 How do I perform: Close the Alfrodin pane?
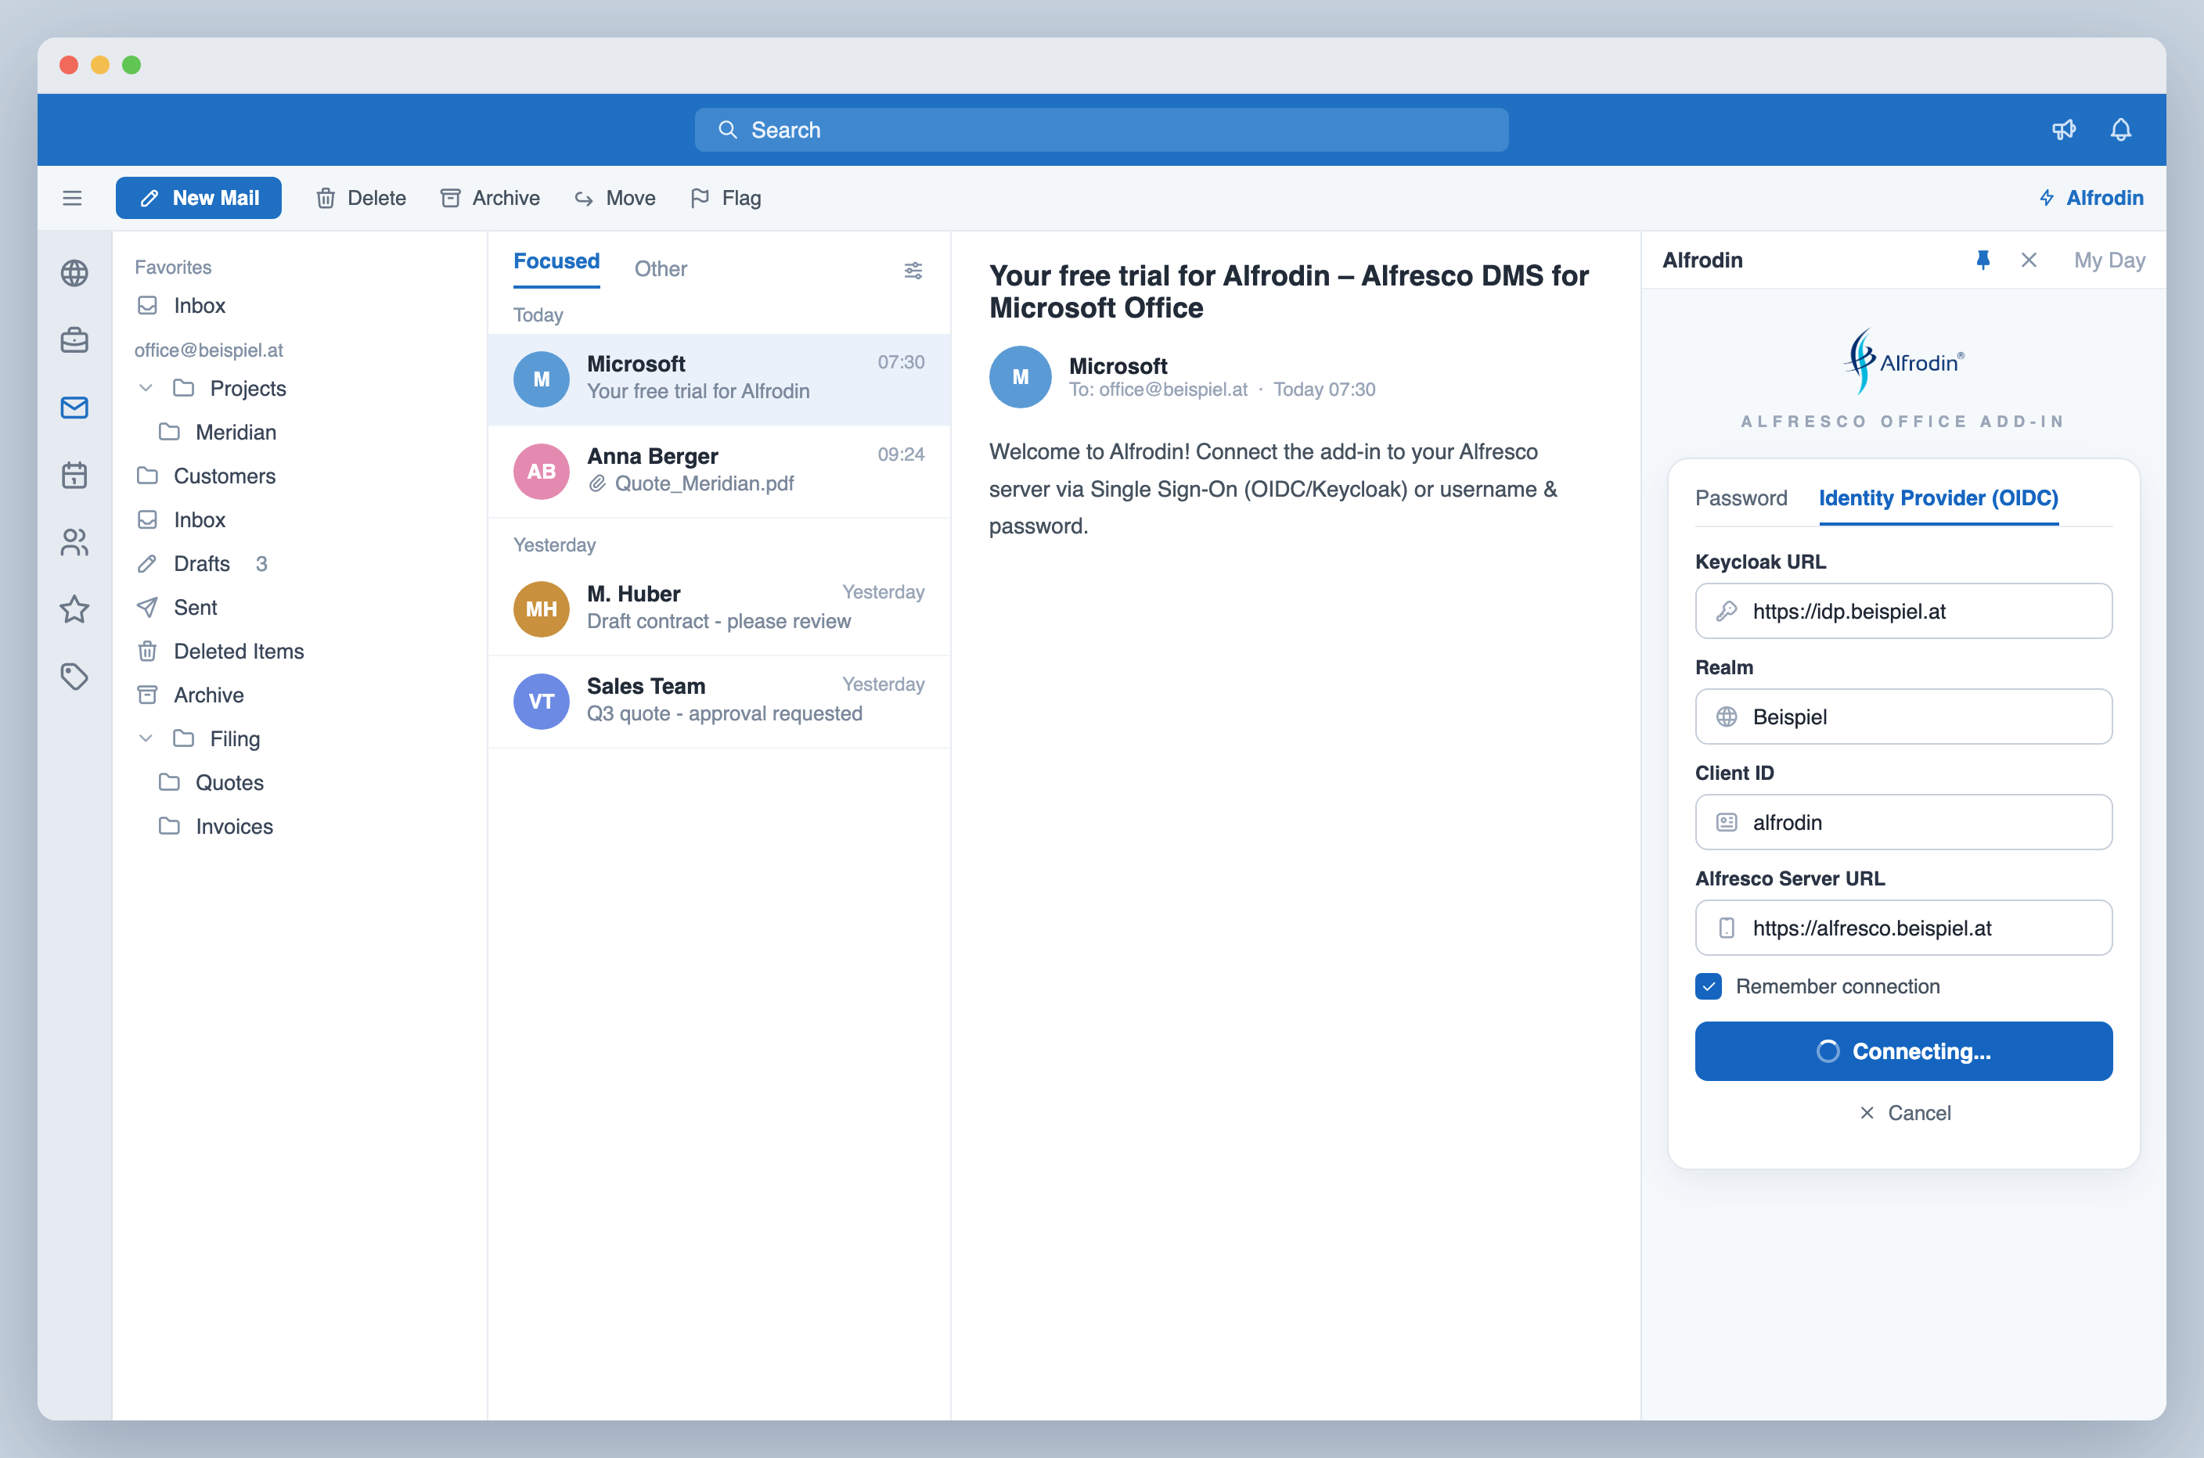tap(2029, 260)
